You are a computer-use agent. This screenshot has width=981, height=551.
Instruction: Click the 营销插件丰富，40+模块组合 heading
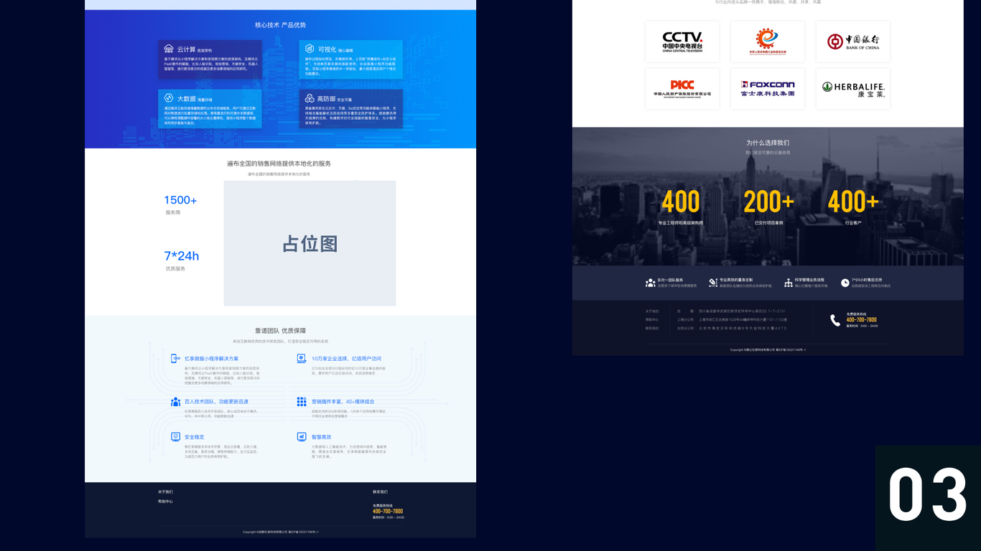coord(343,402)
